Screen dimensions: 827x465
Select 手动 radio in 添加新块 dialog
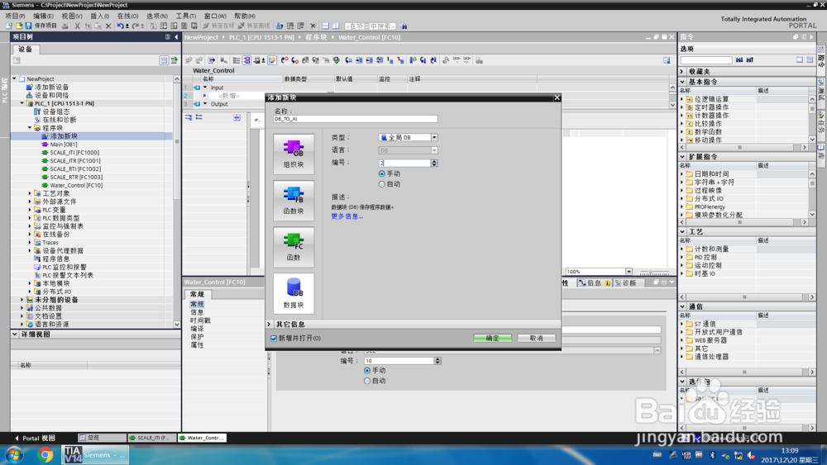tap(382, 173)
